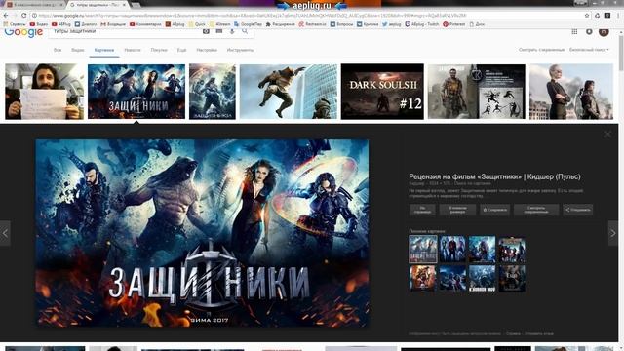Open Google notifications bell icon

589,31
